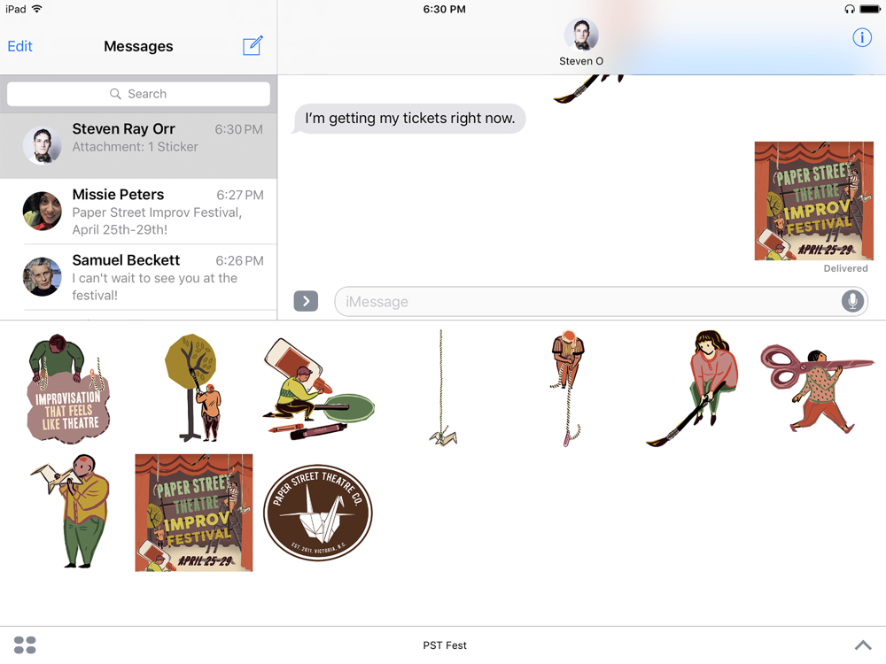Viewport: 886px width, 664px height.
Task: Select the giant scissors carrier sticker
Action: pyautogui.click(x=817, y=389)
